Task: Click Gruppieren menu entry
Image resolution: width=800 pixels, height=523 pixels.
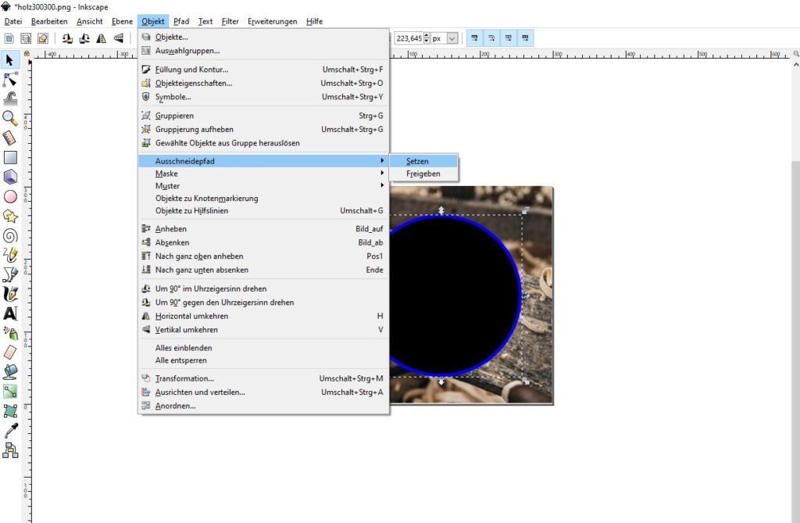Action: point(263,116)
